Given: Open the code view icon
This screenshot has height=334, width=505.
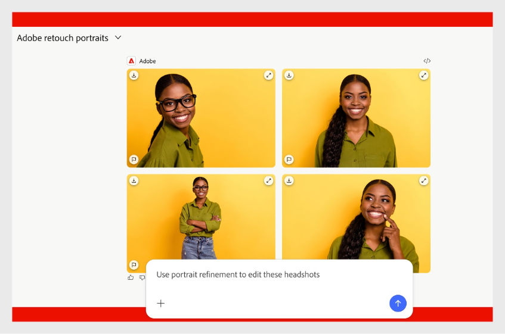Looking at the screenshot, I should click(x=427, y=61).
